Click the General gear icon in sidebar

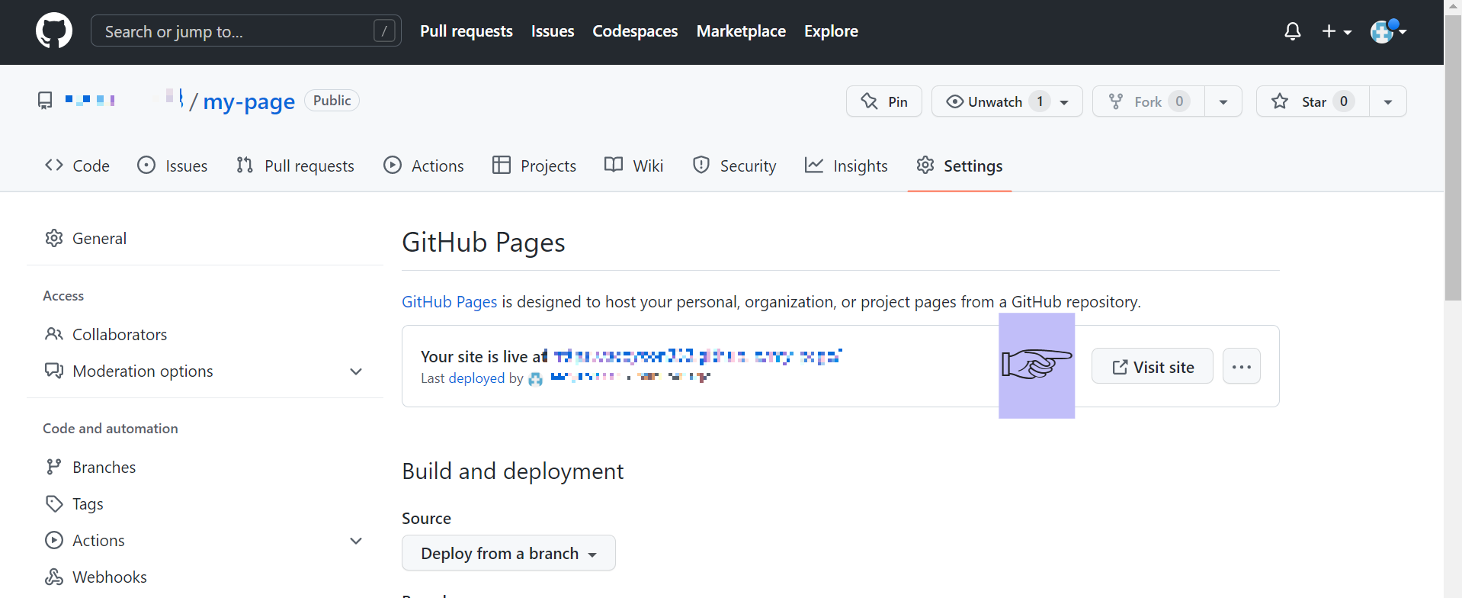[54, 238]
